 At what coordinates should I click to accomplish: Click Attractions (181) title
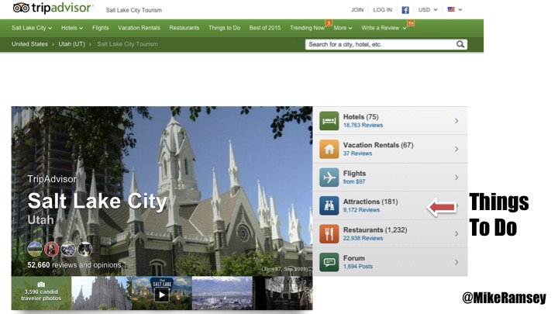[x=370, y=202]
